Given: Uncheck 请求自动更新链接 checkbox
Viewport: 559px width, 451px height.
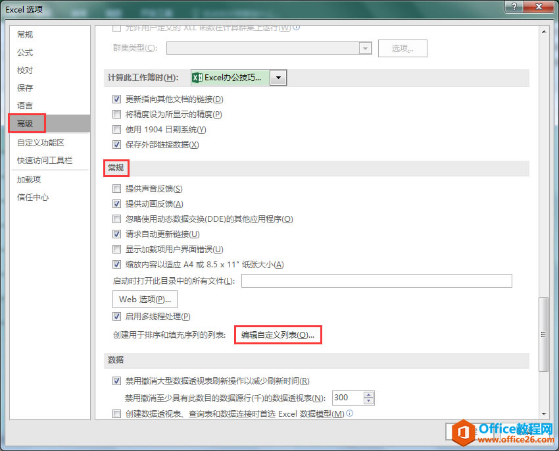Looking at the screenshot, I should pyautogui.click(x=116, y=234).
